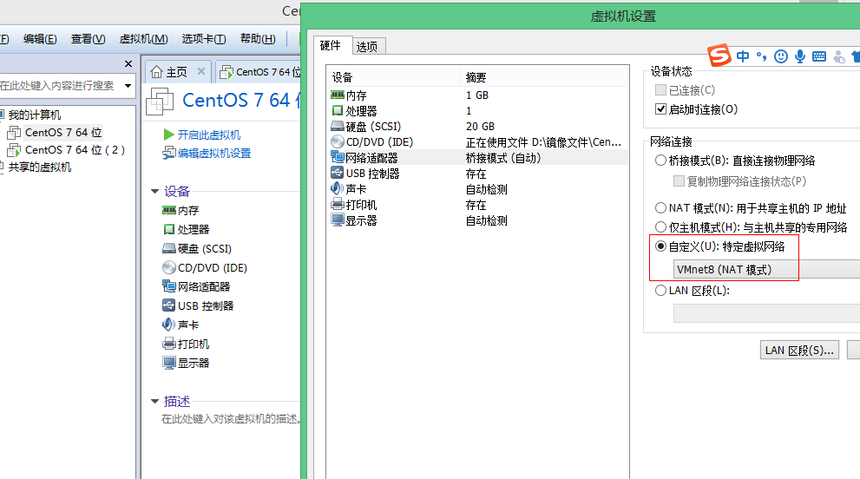Select 桥接模式(B) radio button
The height and width of the screenshot is (479, 860).
(661, 161)
